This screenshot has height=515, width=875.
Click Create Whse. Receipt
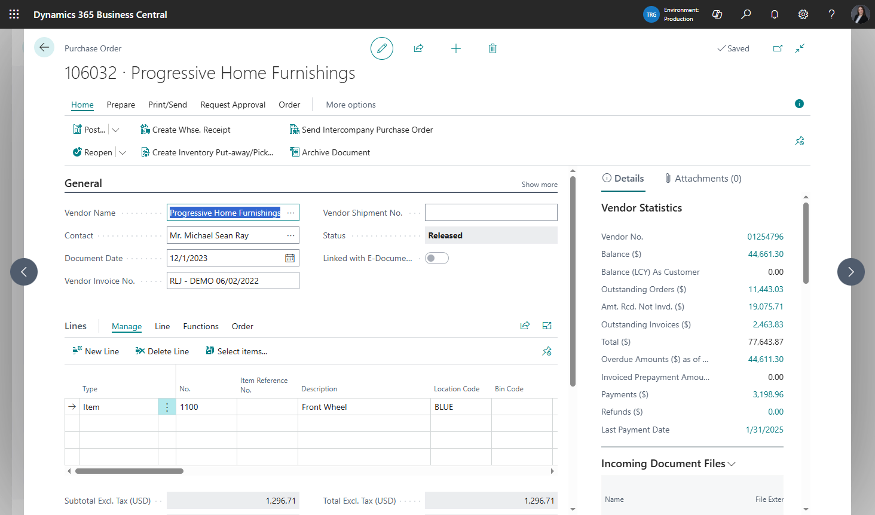pyautogui.click(x=185, y=130)
